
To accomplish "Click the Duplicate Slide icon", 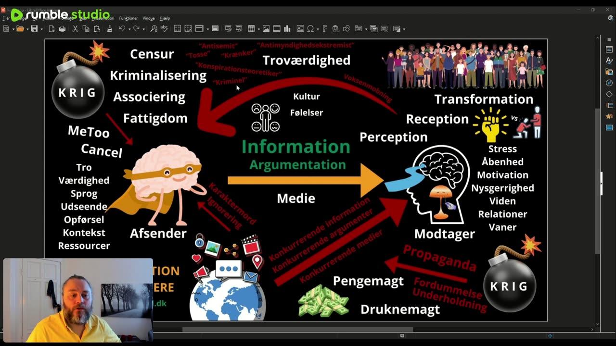I will tap(373, 29).
